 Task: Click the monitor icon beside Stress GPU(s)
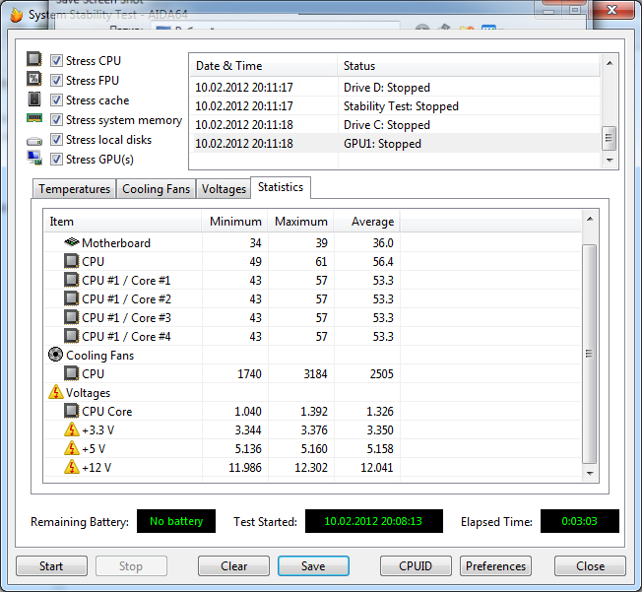click(x=34, y=158)
